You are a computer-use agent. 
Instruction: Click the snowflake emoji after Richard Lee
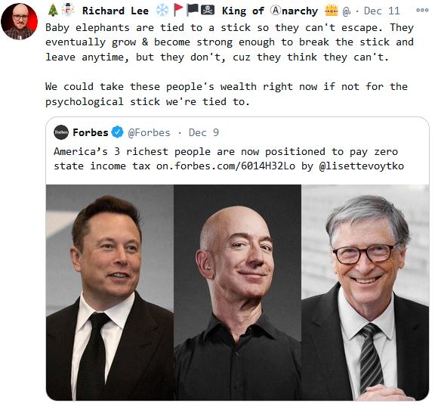162,11
